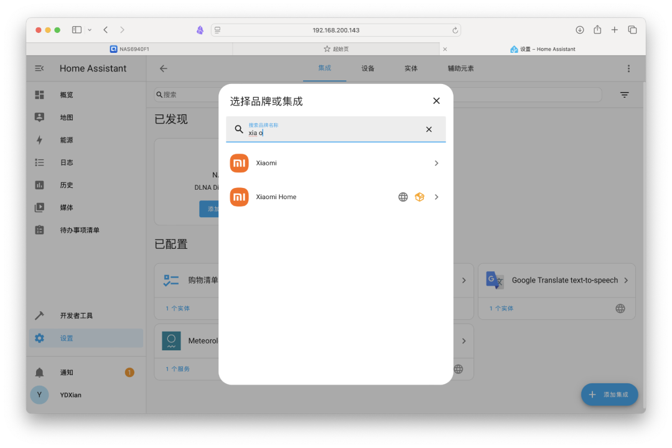Switch to the 实体 entities tab

(411, 68)
